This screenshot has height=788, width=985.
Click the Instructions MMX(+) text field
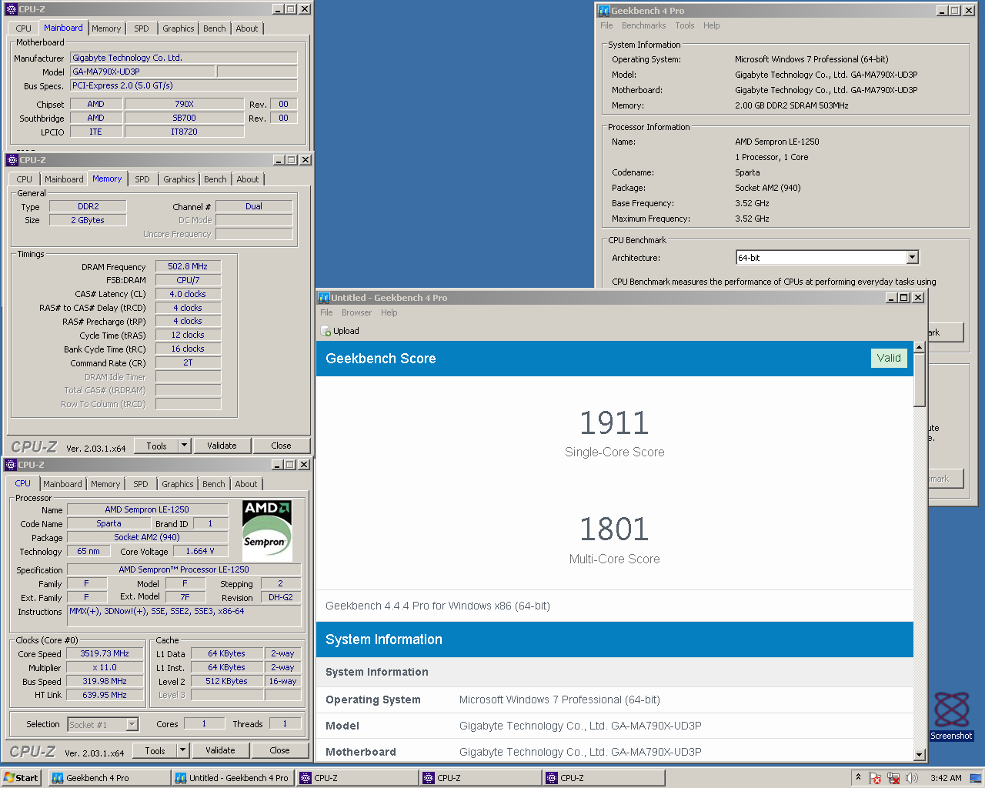coord(184,616)
